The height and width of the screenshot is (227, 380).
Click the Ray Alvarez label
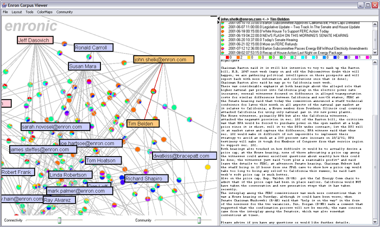pyautogui.click(x=59, y=200)
